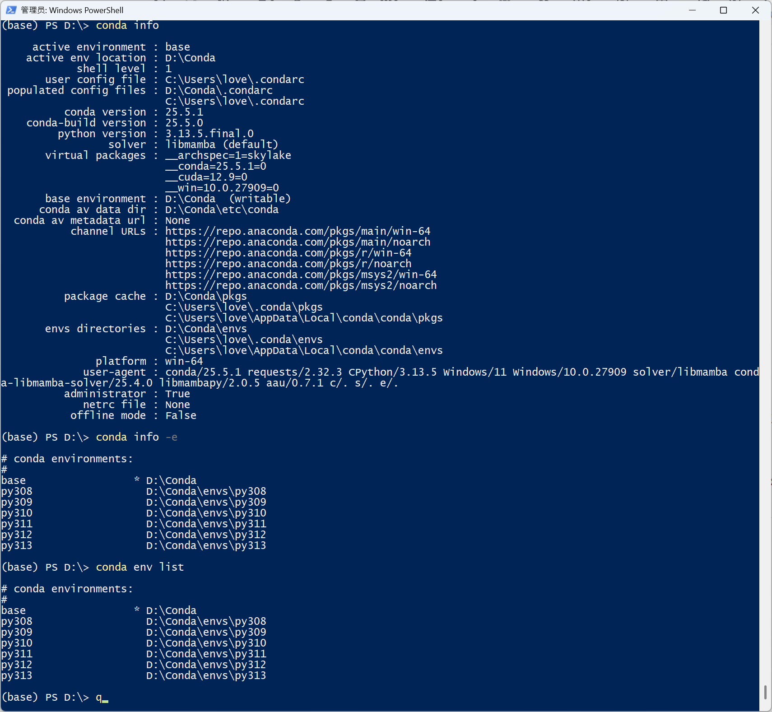Open the window system menu via PowerShell icon
The image size is (772, 712).
(10, 10)
